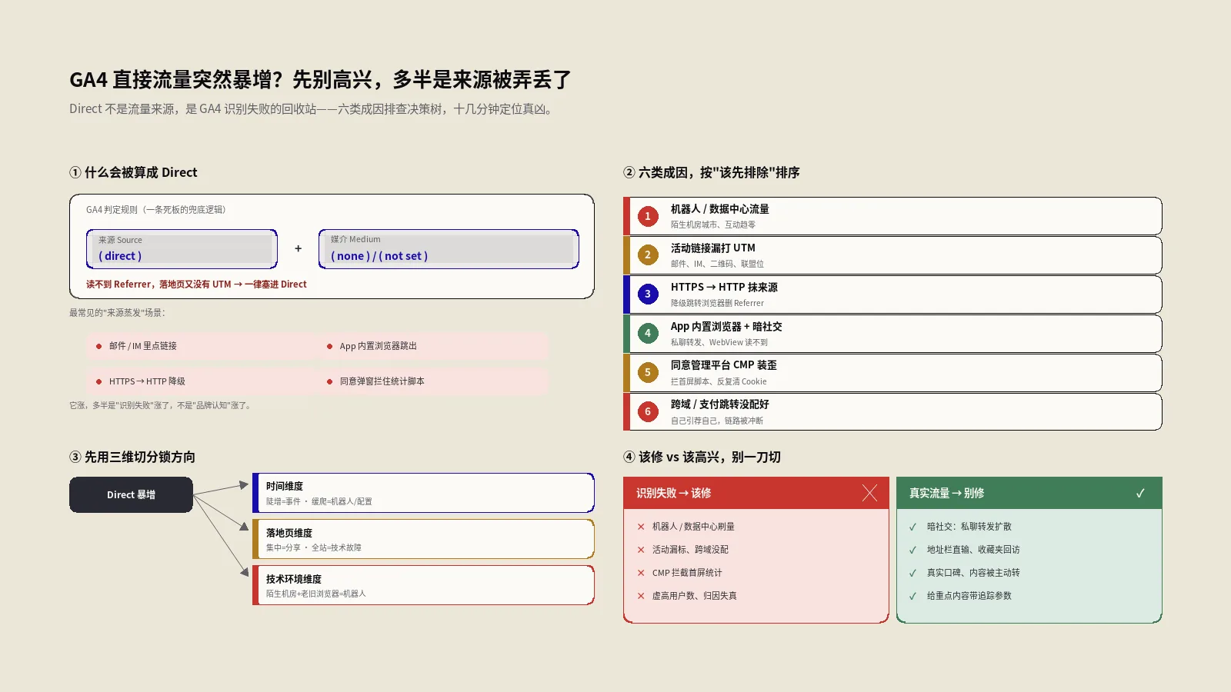The width and height of the screenshot is (1231, 692).
Task: Click the 媒介 Medium (none)/(not set) field
Action: [449, 249]
